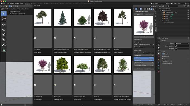190x106 pixels.
Task: Expand the Rigid Body World panel
Action: [167, 61]
